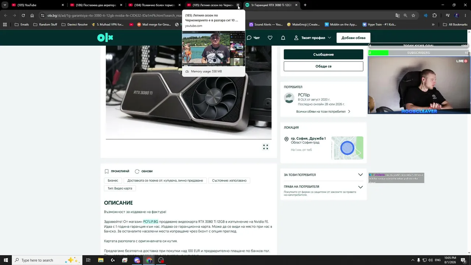Open the Chrome apps grid icon
The height and width of the screenshot is (265, 471).
tap(5, 25)
